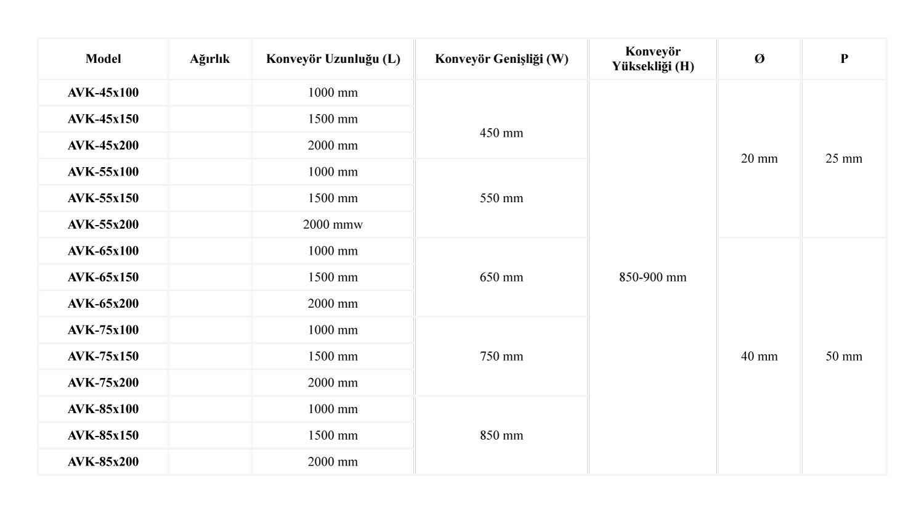Click the Model column header
The width and height of the screenshot is (924, 505).
pos(103,59)
